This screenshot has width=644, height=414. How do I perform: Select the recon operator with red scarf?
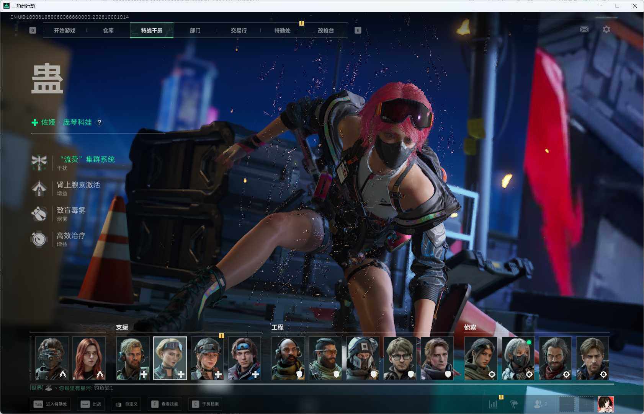click(x=555, y=359)
